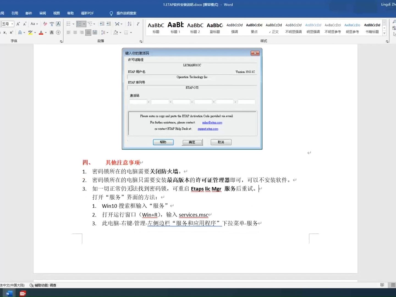
Task: Expand the styles gallery with the More arrow
Action: click(384, 34)
